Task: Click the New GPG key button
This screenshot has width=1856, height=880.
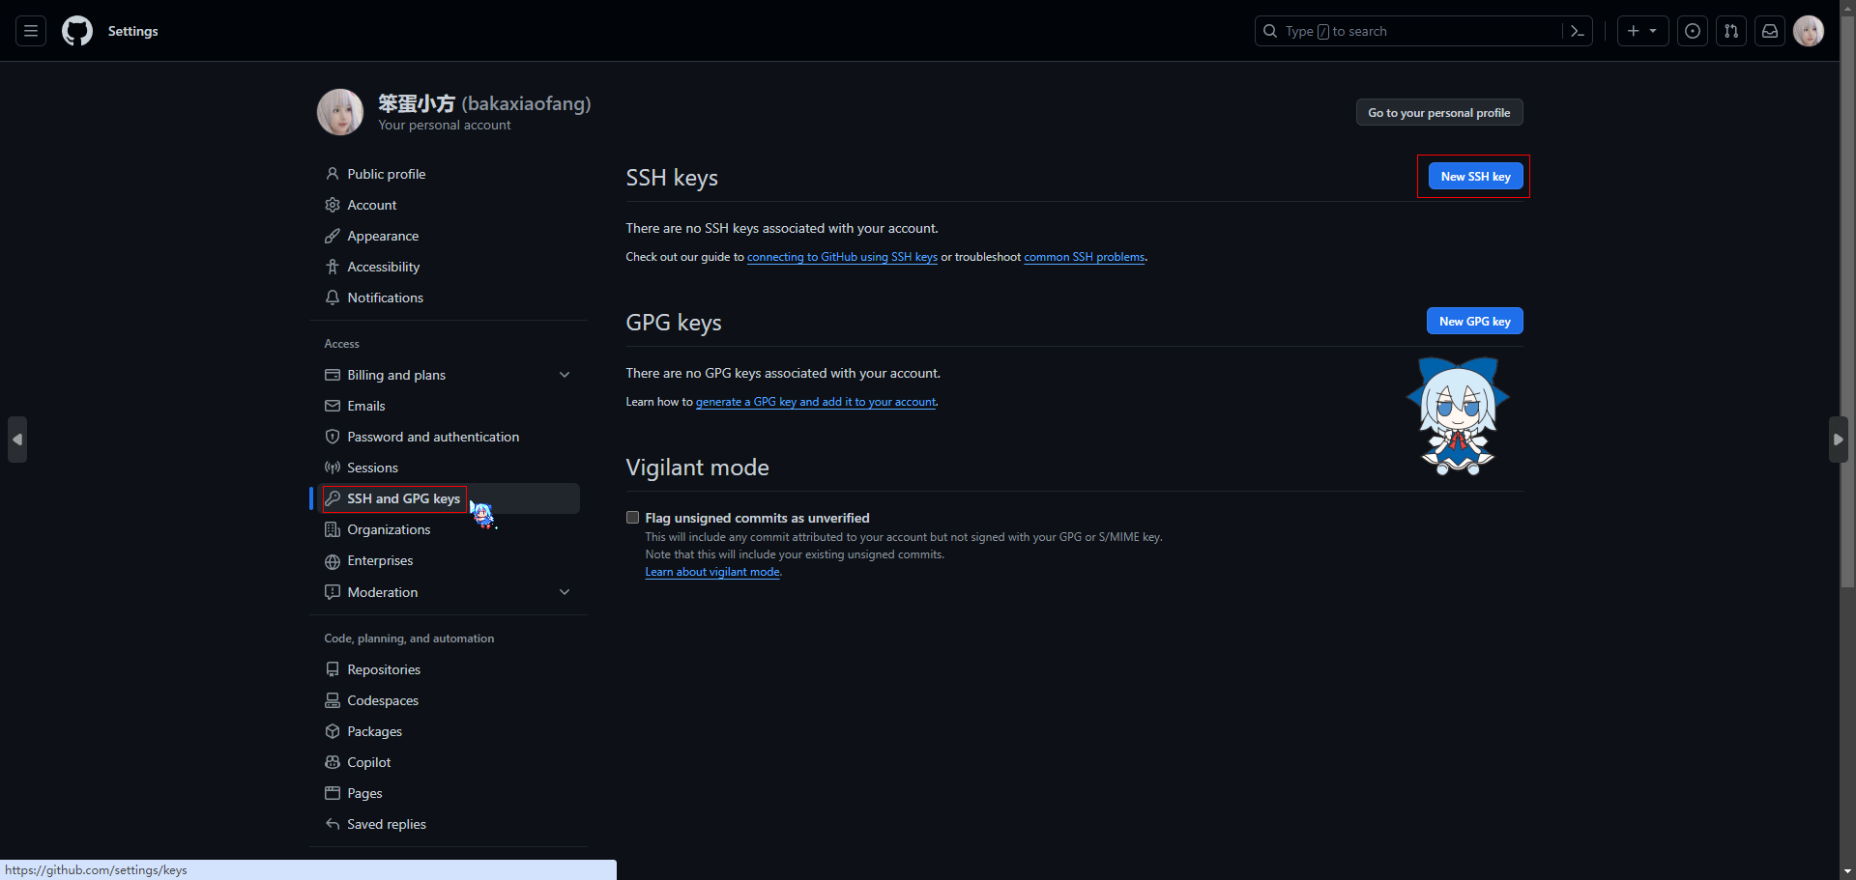Action: tap(1474, 322)
